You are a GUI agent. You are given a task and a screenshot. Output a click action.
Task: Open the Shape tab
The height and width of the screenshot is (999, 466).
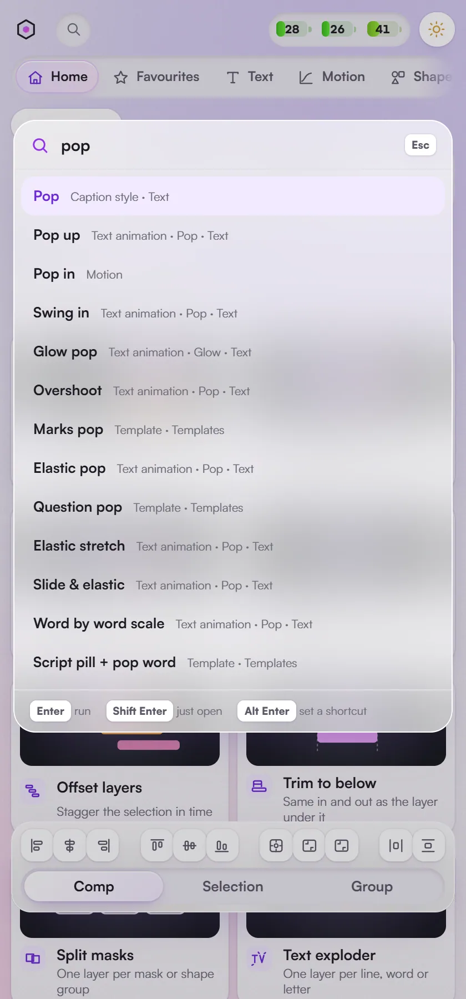click(x=423, y=77)
